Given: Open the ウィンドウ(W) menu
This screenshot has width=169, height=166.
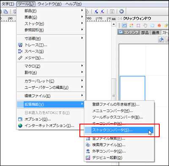Looking at the screenshot, I should point(49,4).
